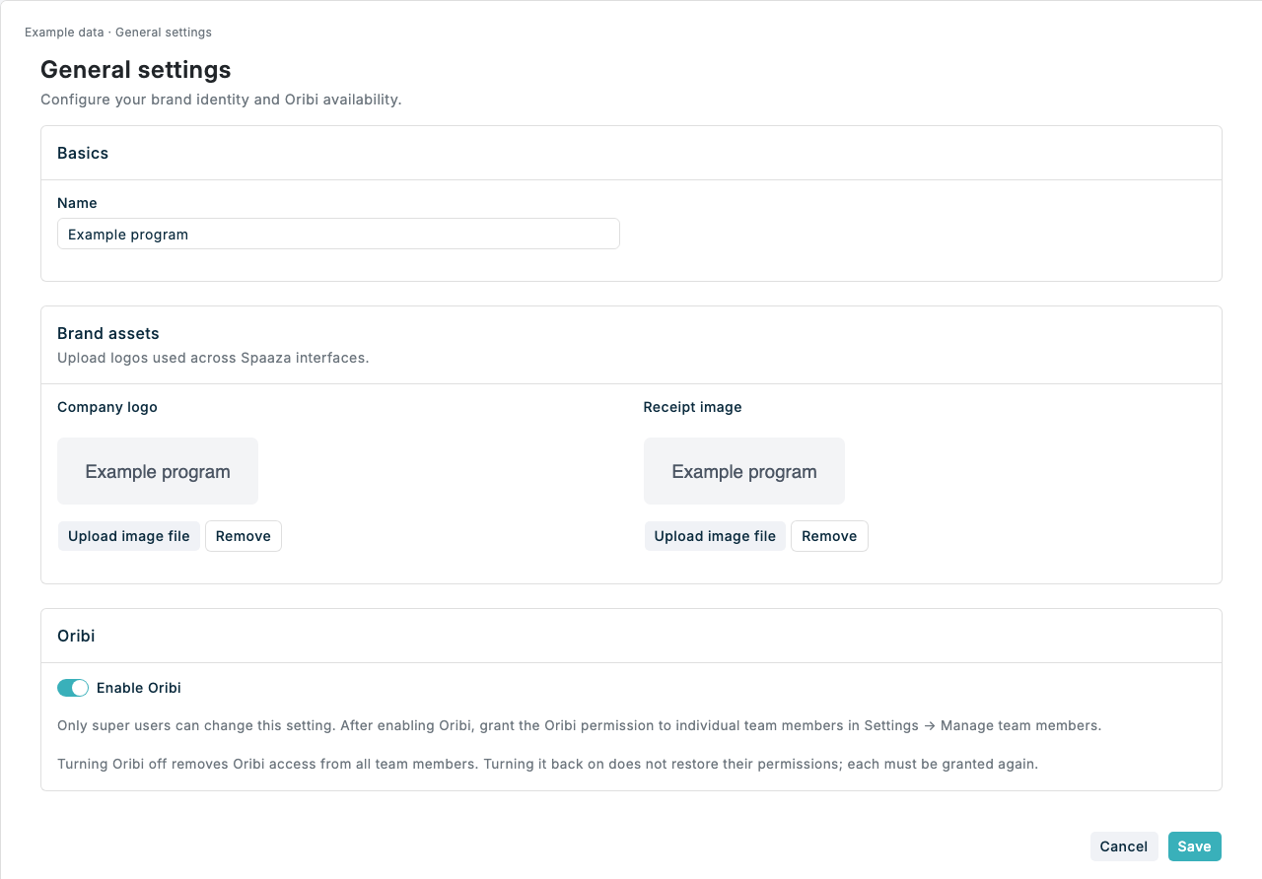The image size is (1262, 879).
Task: Click the 'Brand assets' section heading
Action: click(x=108, y=333)
